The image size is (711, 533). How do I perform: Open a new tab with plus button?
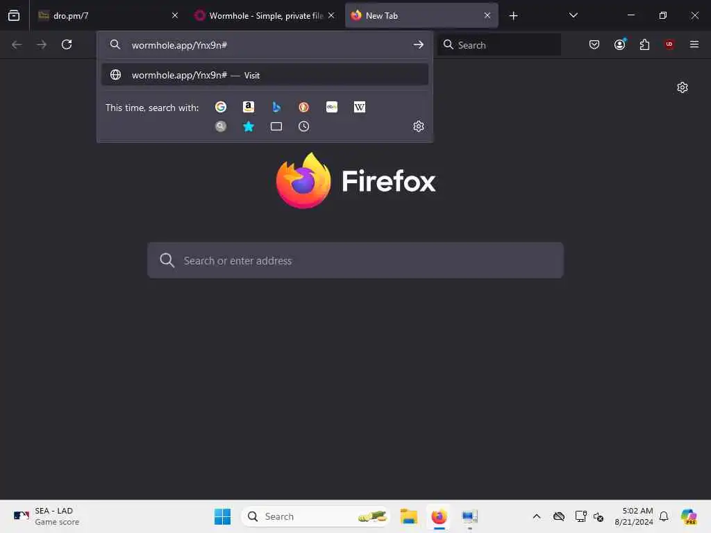pyautogui.click(x=513, y=16)
